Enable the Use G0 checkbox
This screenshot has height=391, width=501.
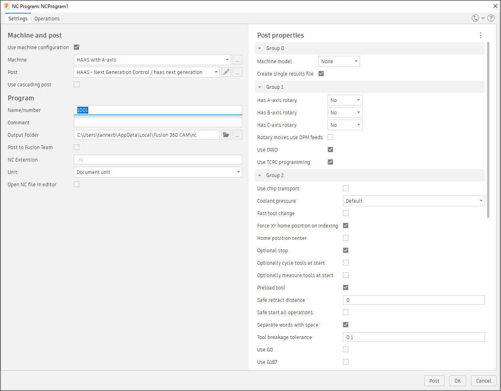tap(346, 349)
